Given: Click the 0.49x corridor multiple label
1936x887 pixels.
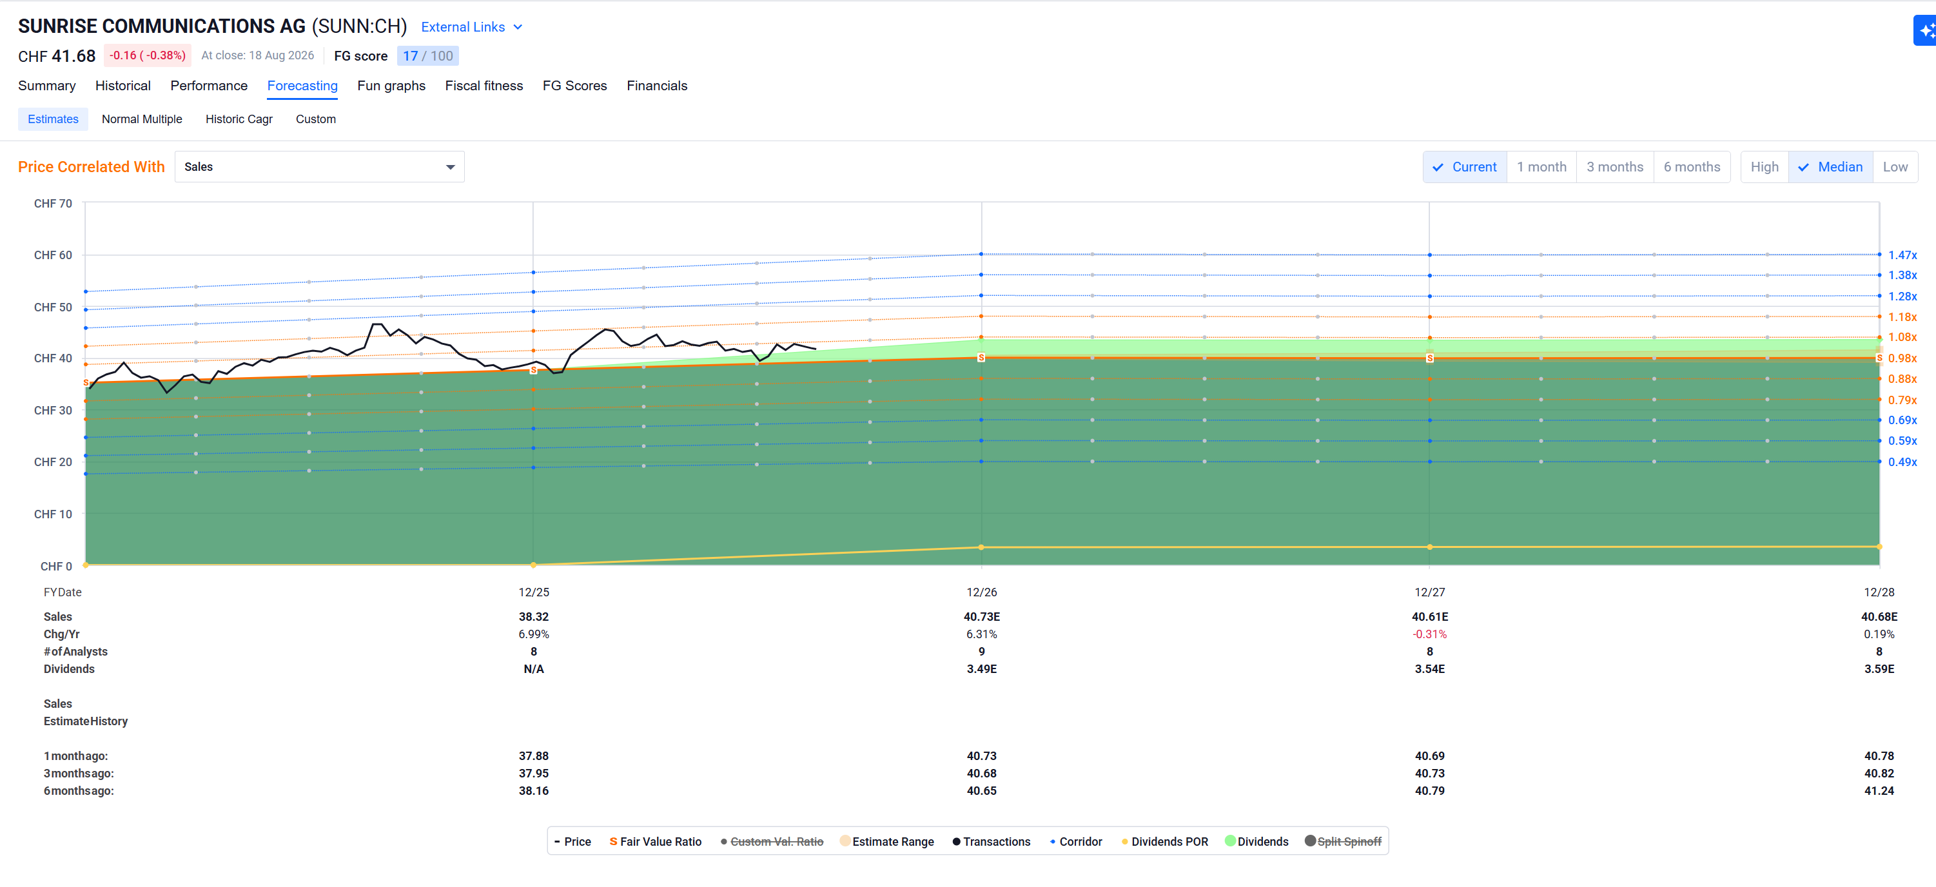Looking at the screenshot, I should pos(1902,462).
